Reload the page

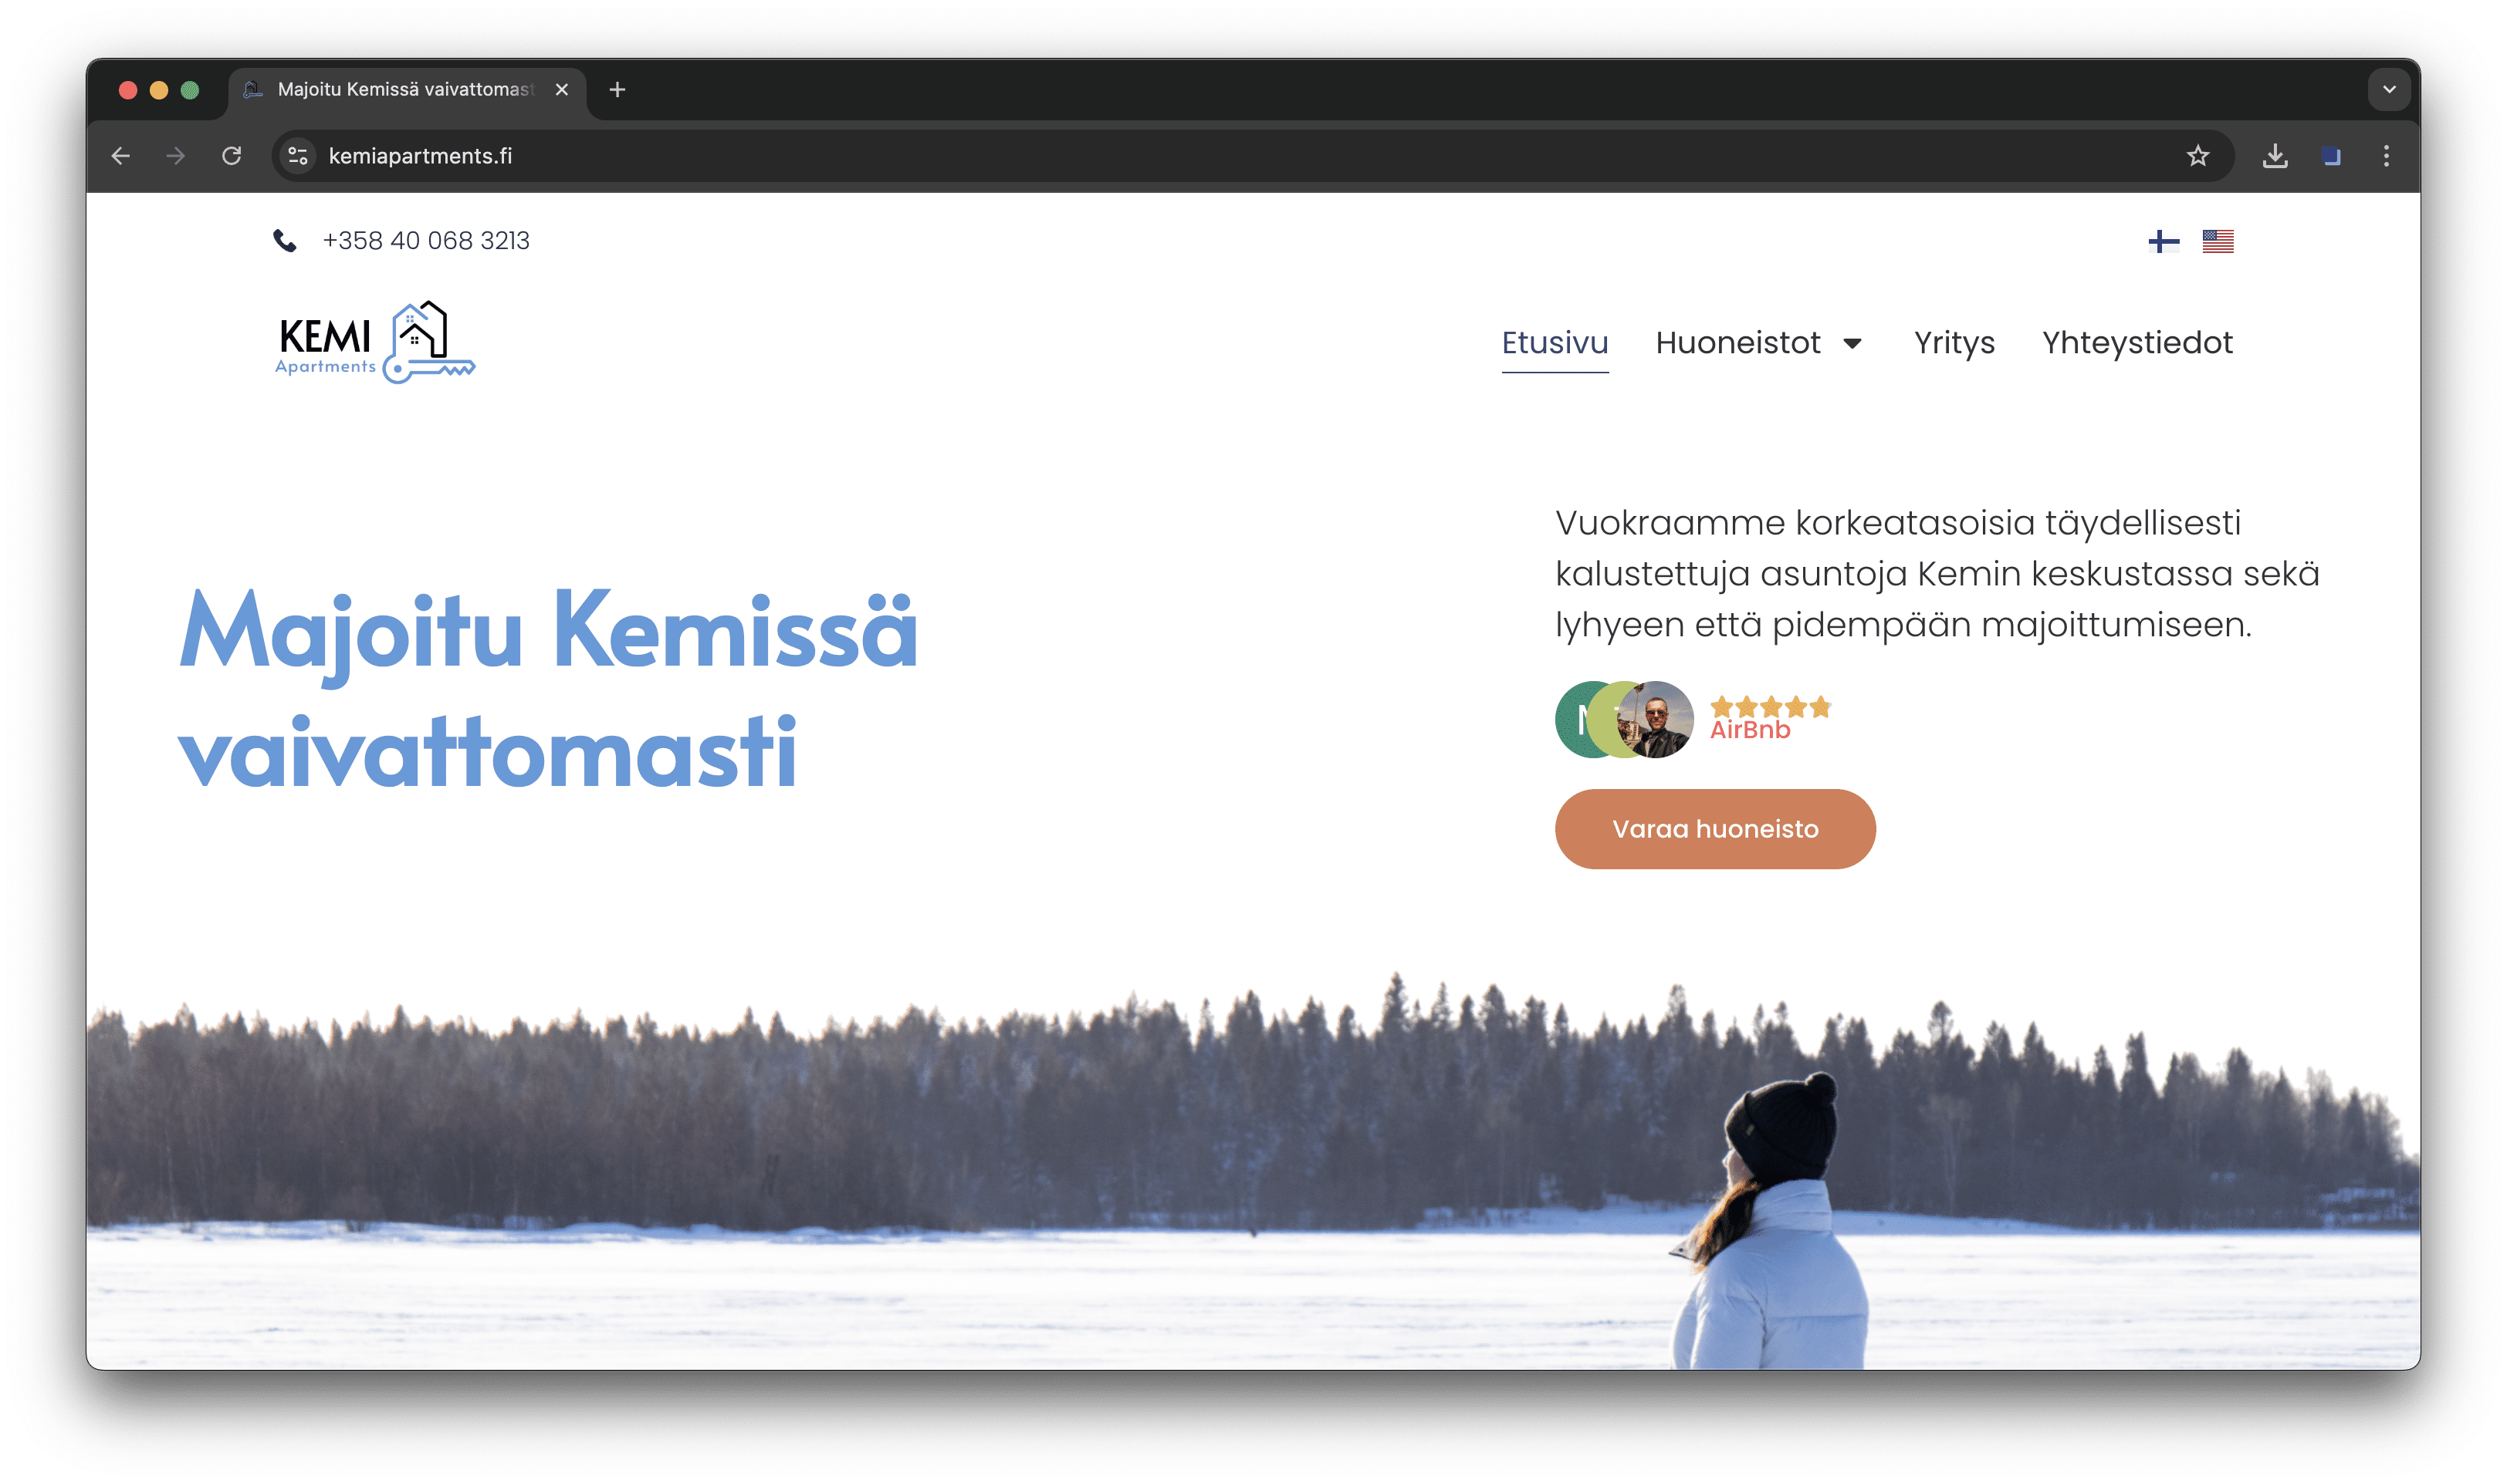[231, 156]
